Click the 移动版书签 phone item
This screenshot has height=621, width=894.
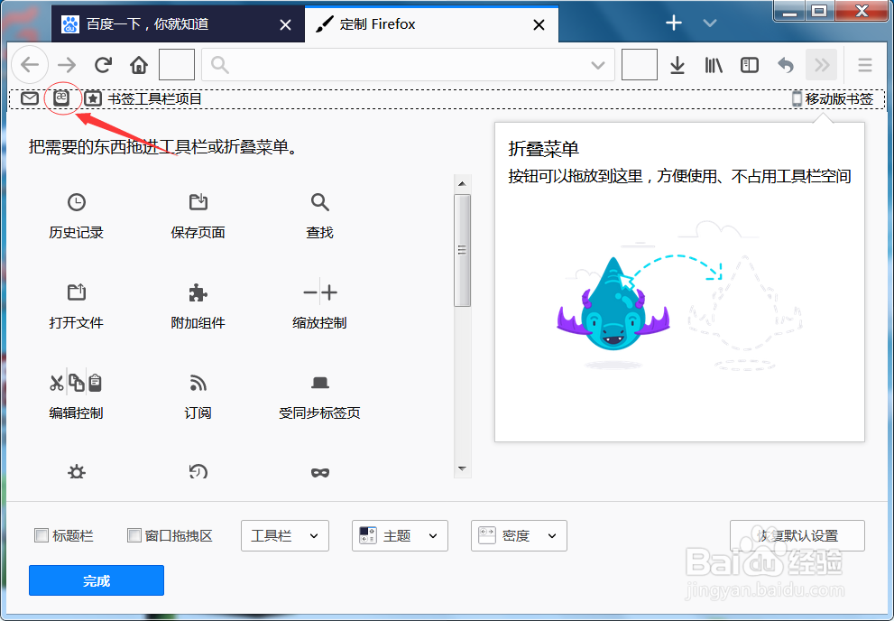(833, 98)
